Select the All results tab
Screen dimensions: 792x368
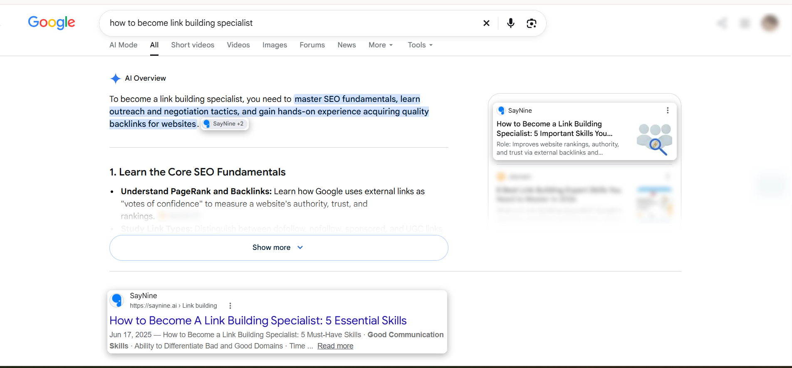[x=154, y=45]
